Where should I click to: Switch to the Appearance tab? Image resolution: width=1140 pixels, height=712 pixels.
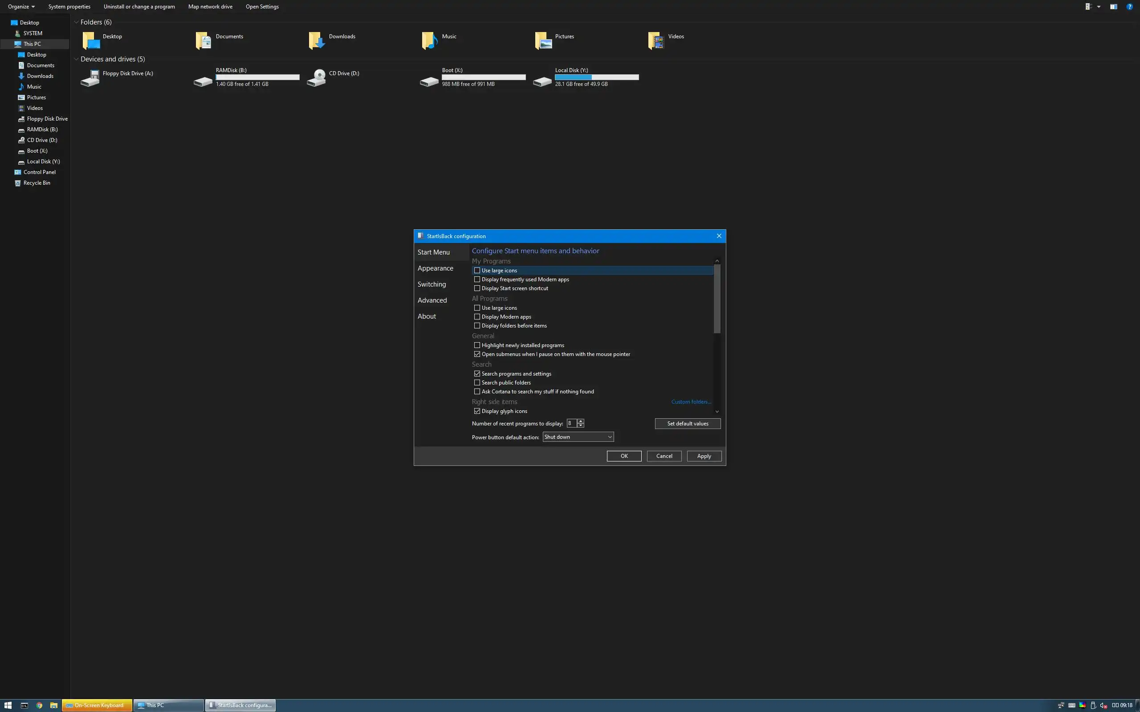pos(435,268)
